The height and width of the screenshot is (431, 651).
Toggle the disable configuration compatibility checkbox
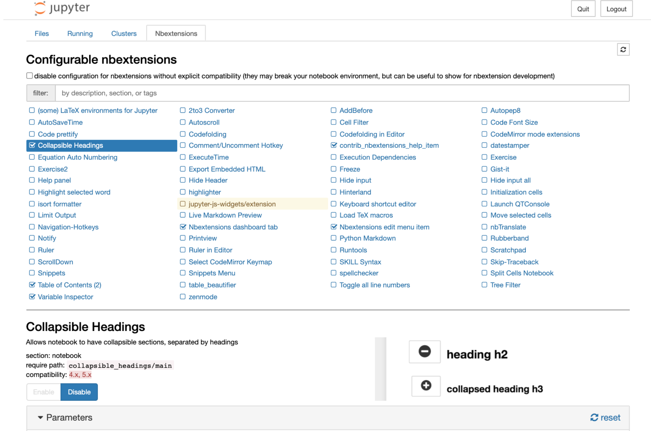click(x=29, y=76)
